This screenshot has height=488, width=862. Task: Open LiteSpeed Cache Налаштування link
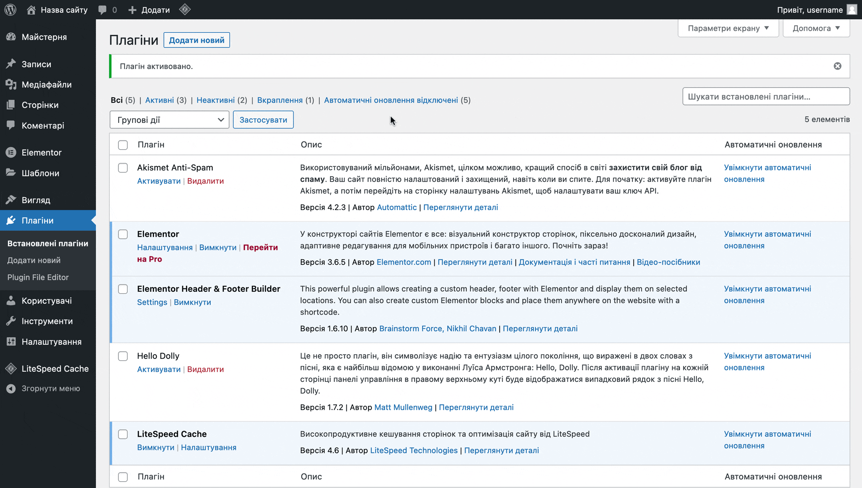(x=208, y=447)
